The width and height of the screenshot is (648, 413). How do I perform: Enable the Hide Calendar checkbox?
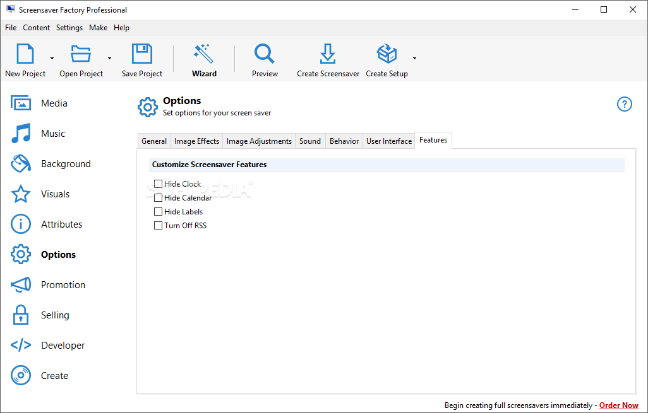(x=158, y=197)
